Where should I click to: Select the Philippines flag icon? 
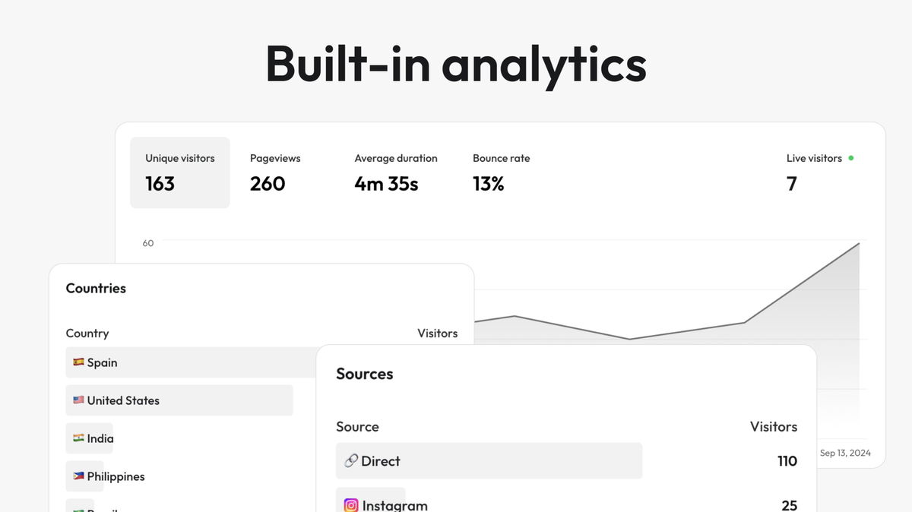tap(79, 476)
